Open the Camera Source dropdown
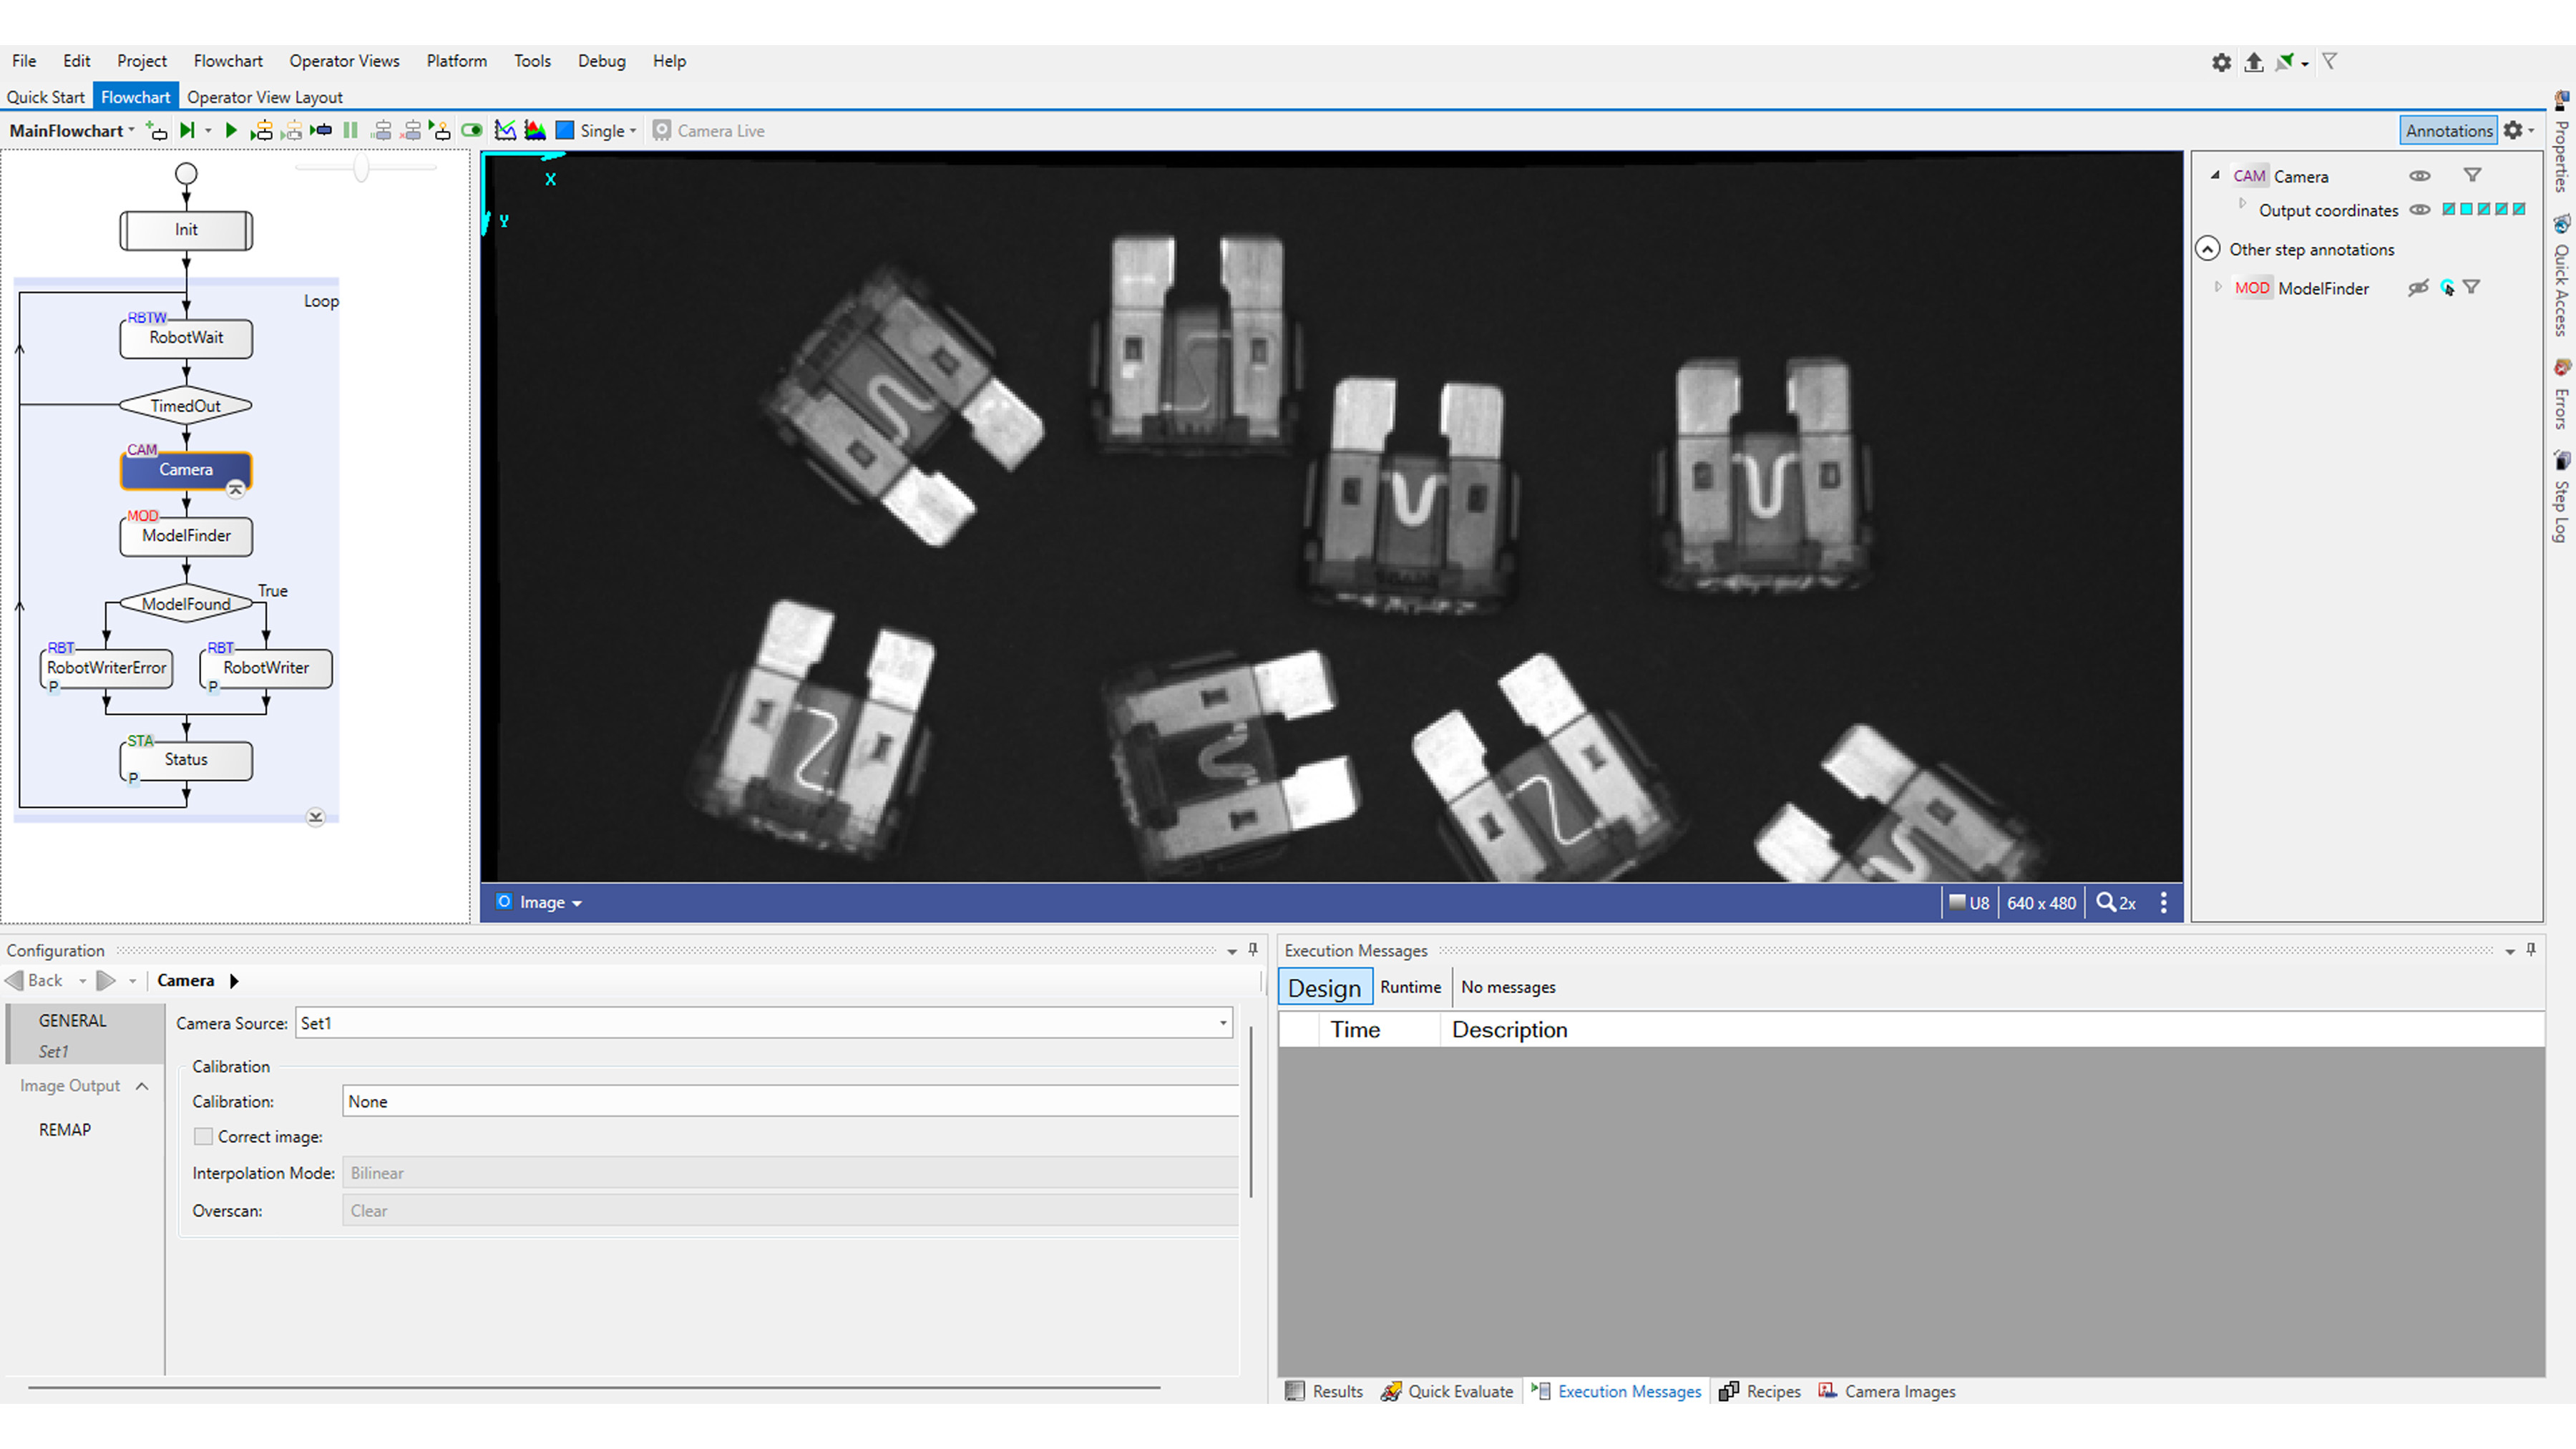 1222,1023
